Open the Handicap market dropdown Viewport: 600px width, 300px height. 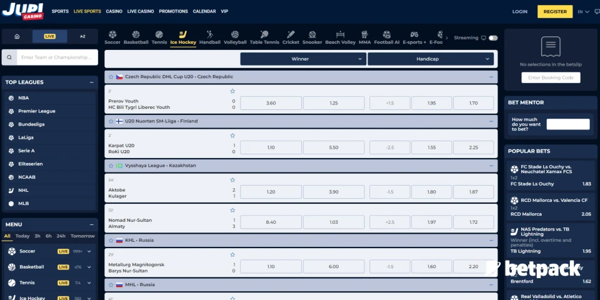(x=431, y=59)
